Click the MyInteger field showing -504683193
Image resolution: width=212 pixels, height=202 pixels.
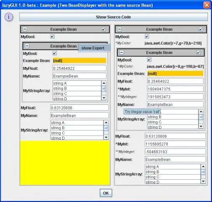point(175,151)
